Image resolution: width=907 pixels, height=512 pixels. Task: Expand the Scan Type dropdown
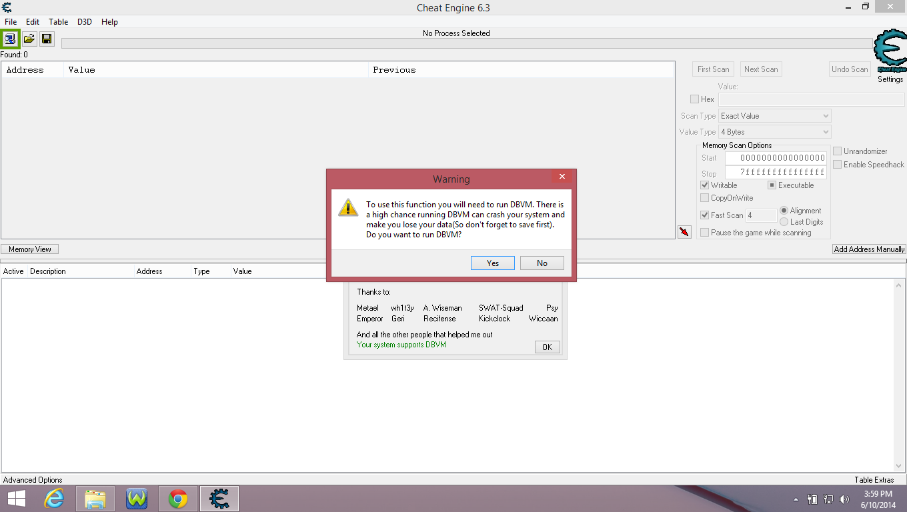tap(774, 116)
